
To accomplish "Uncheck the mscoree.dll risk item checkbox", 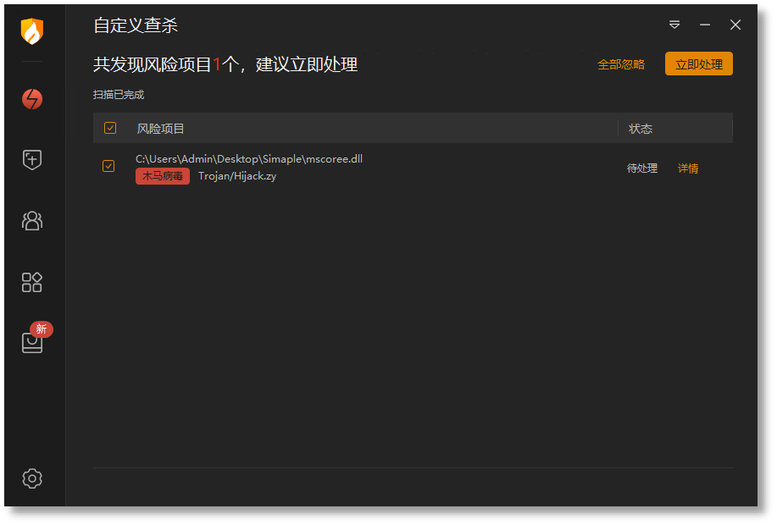I will point(108,166).
